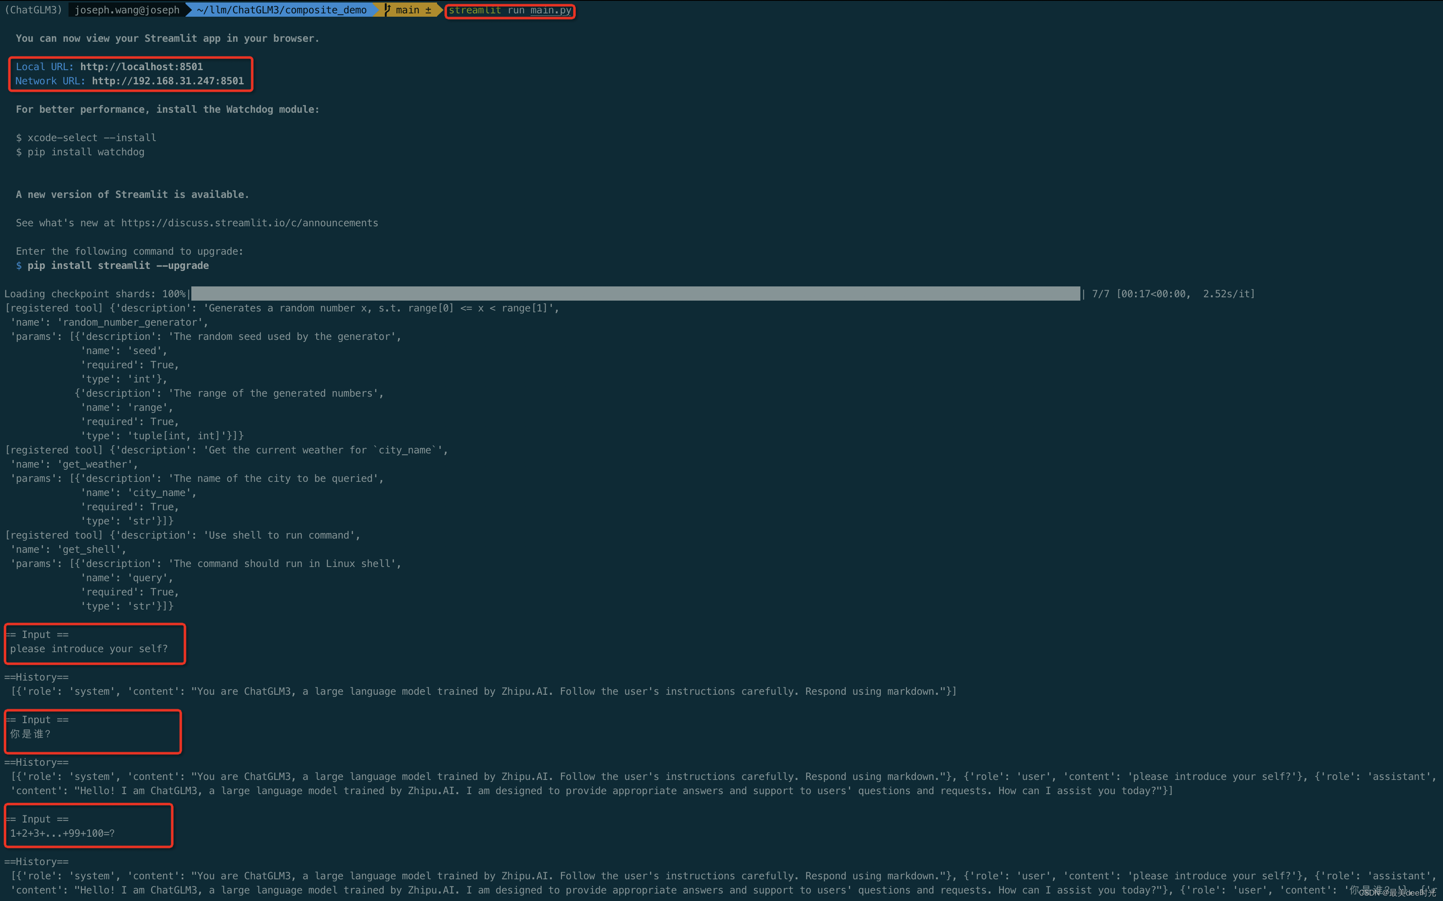Click 'The random seed used by the generator' description

[x=285, y=337]
